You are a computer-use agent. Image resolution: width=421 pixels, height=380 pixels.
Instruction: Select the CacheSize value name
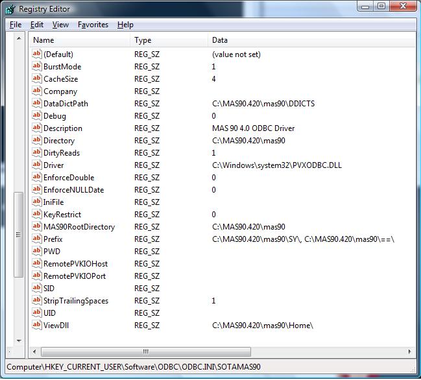point(61,79)
